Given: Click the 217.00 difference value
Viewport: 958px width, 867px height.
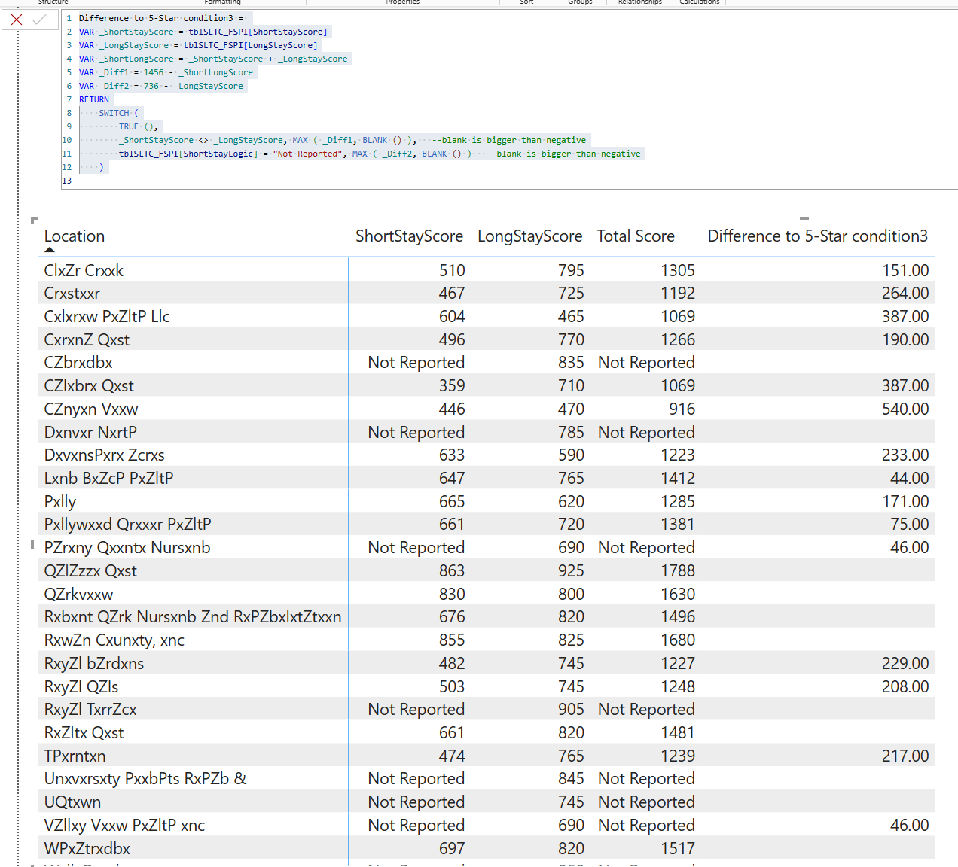Looking at the screenshot, I should (905, 756).
